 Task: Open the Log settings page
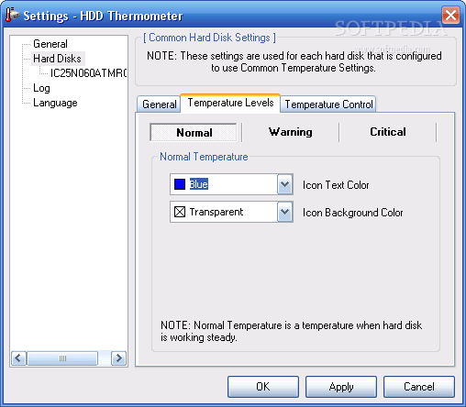[x=41, y=88]
